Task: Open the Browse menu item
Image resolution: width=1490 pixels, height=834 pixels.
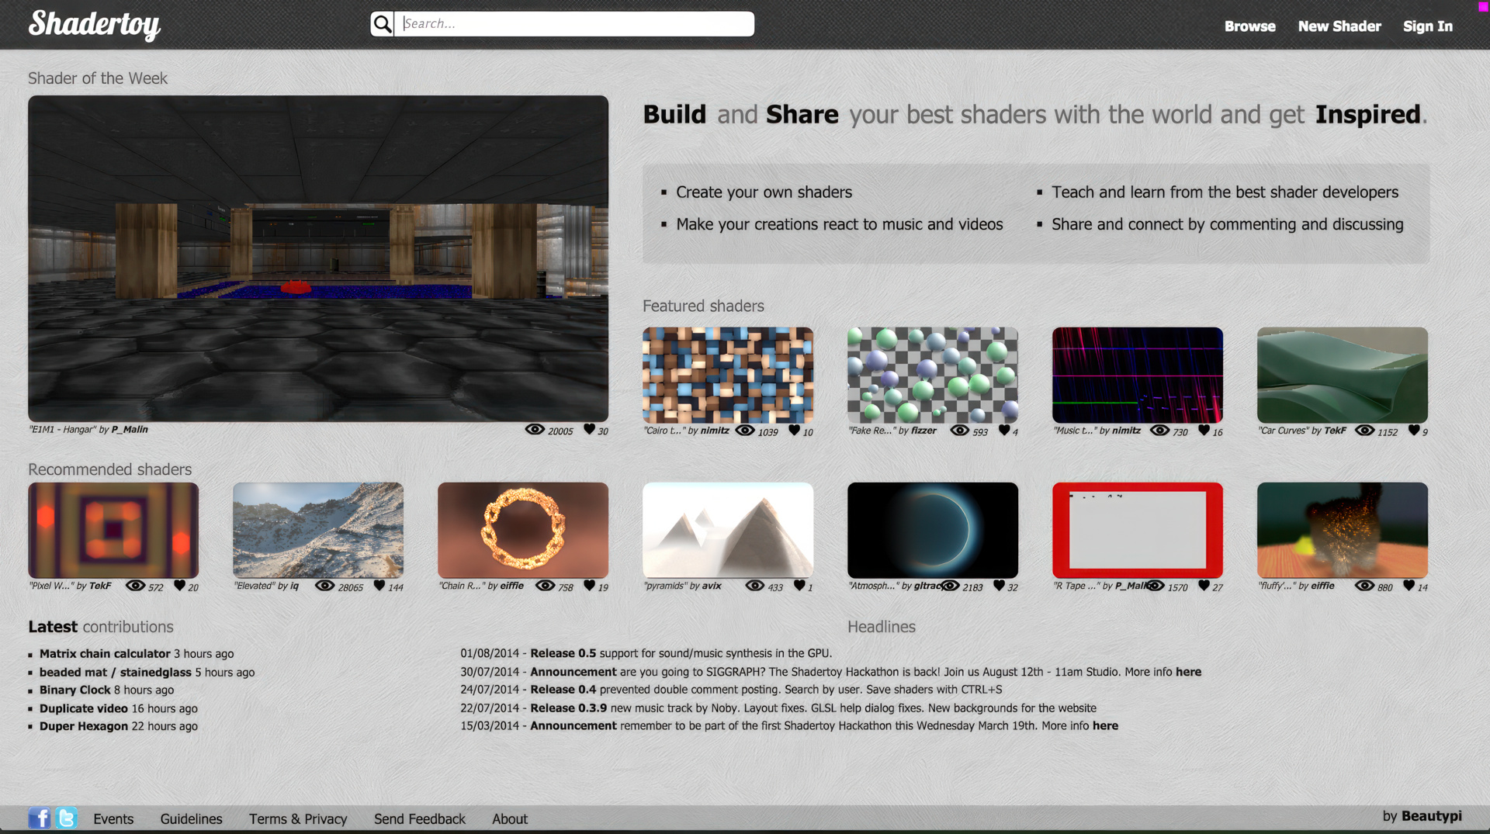Action: (1249, 26)
